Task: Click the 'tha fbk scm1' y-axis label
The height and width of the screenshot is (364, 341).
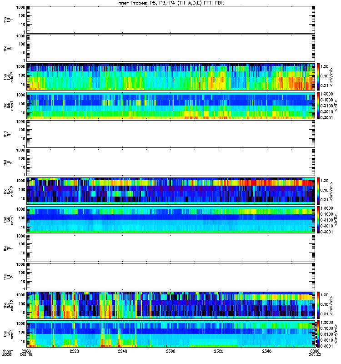Action: coord(8,106)
